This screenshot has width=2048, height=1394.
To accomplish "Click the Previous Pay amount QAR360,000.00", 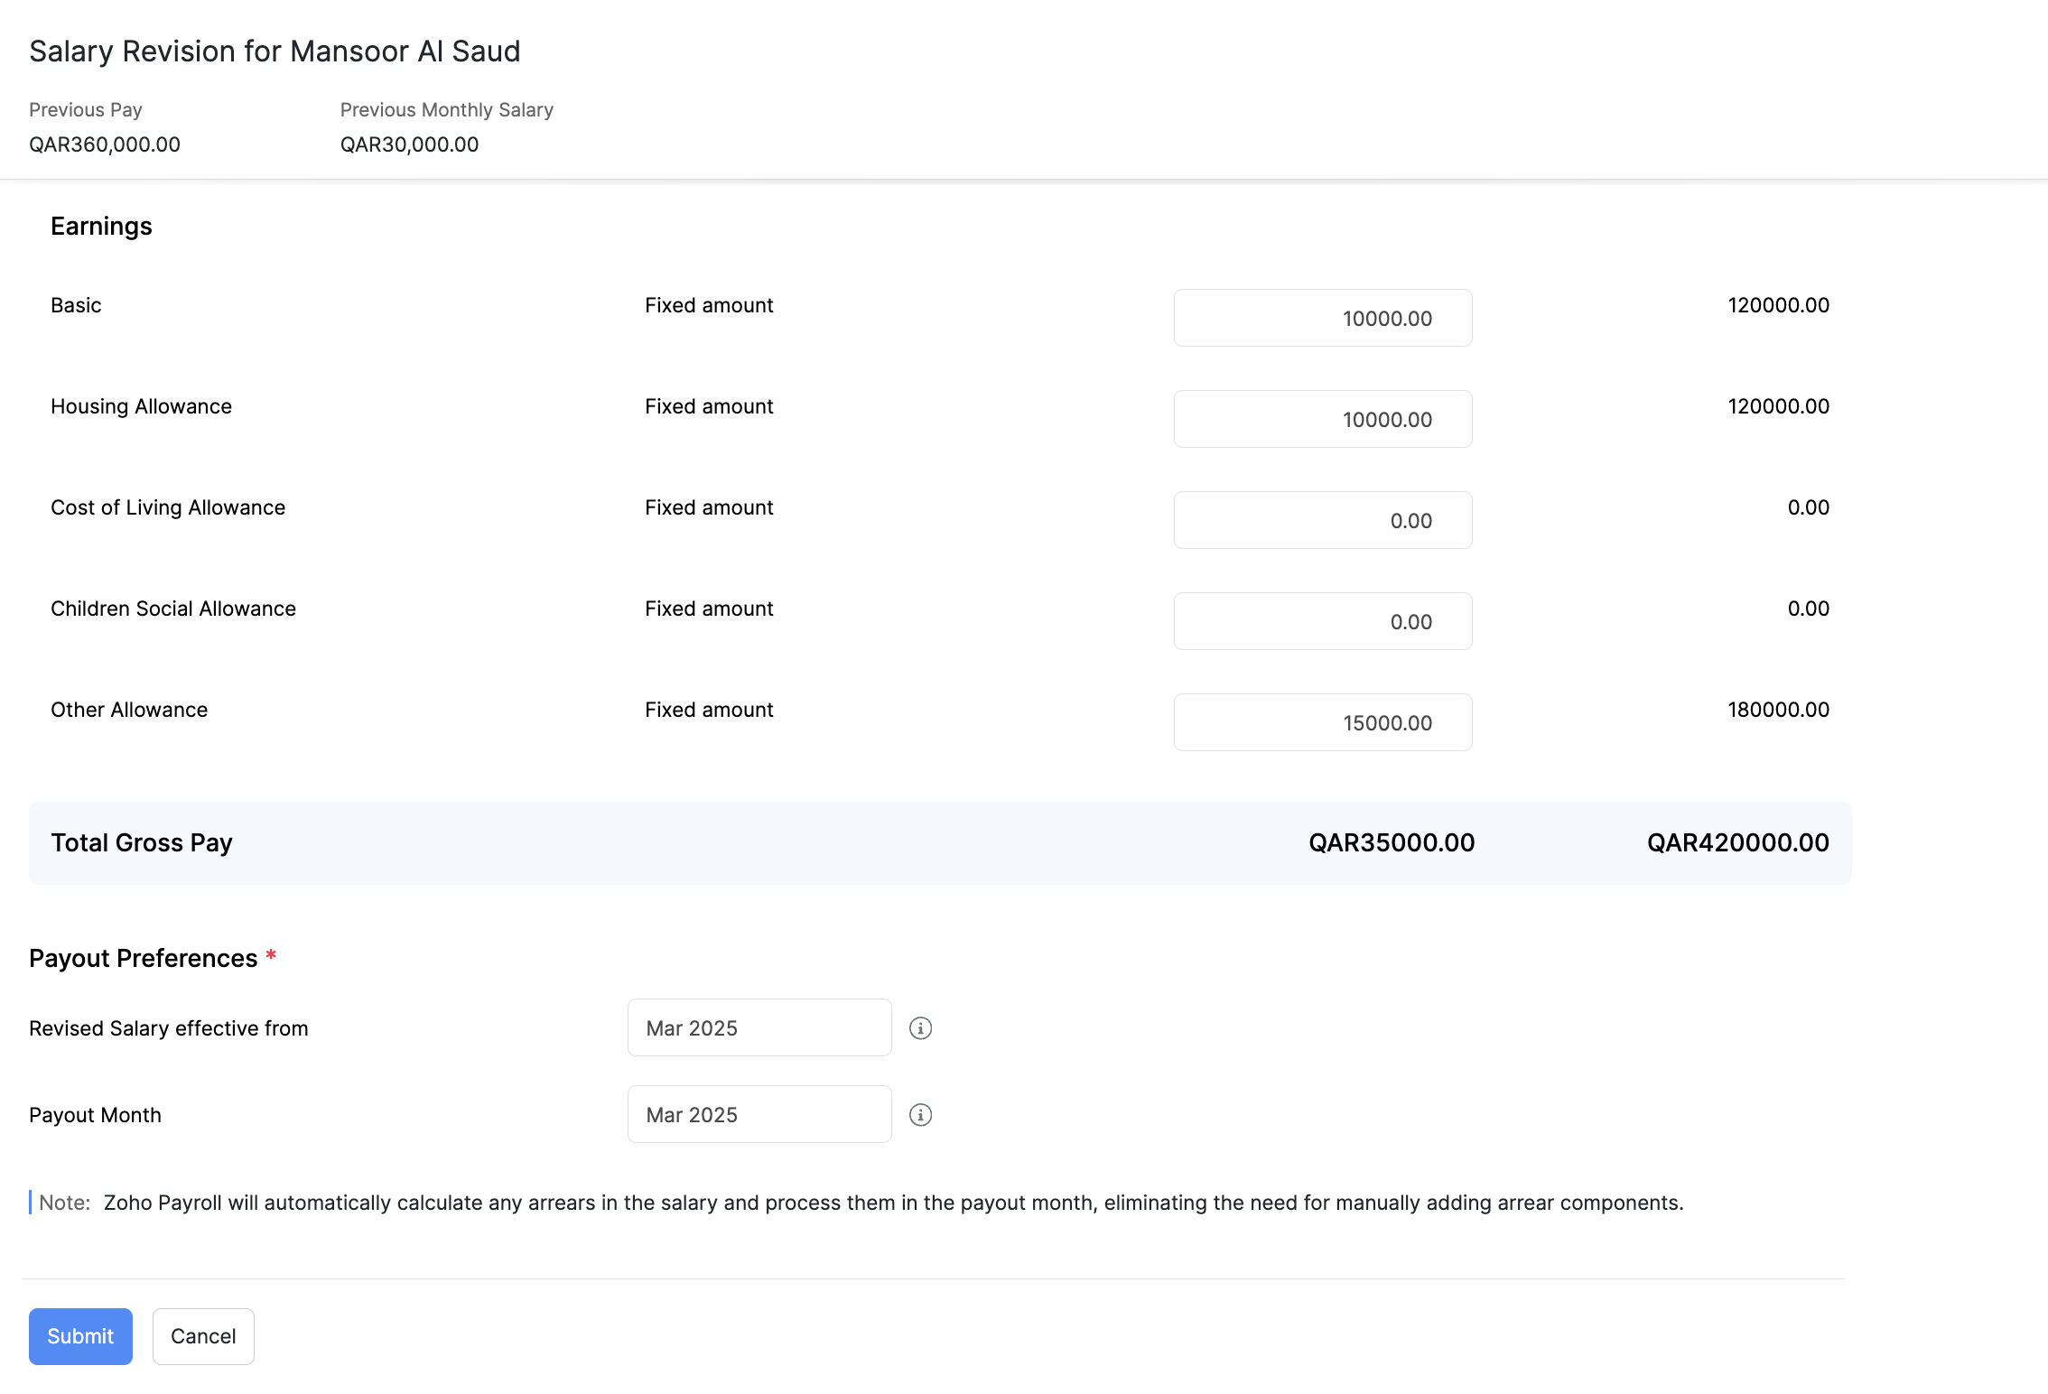I will coord(105,144).
